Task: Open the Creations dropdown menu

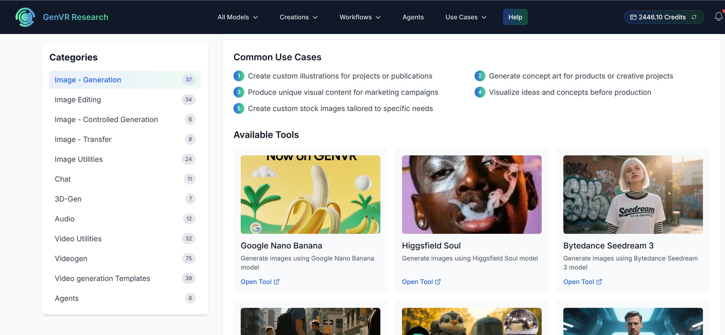Action: (x=299, y=17)
